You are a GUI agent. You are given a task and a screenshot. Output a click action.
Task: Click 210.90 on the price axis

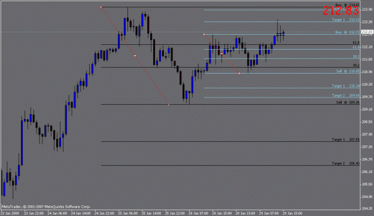[x=367, y=72]
